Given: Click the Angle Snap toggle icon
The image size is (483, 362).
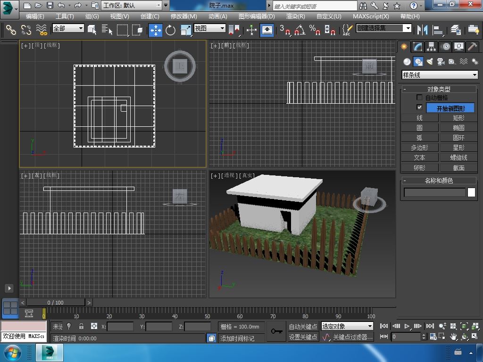Looking at the screenshot, I should 299,30.
